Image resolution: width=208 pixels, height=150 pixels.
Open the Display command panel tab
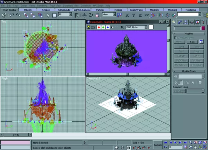(198, 22)
